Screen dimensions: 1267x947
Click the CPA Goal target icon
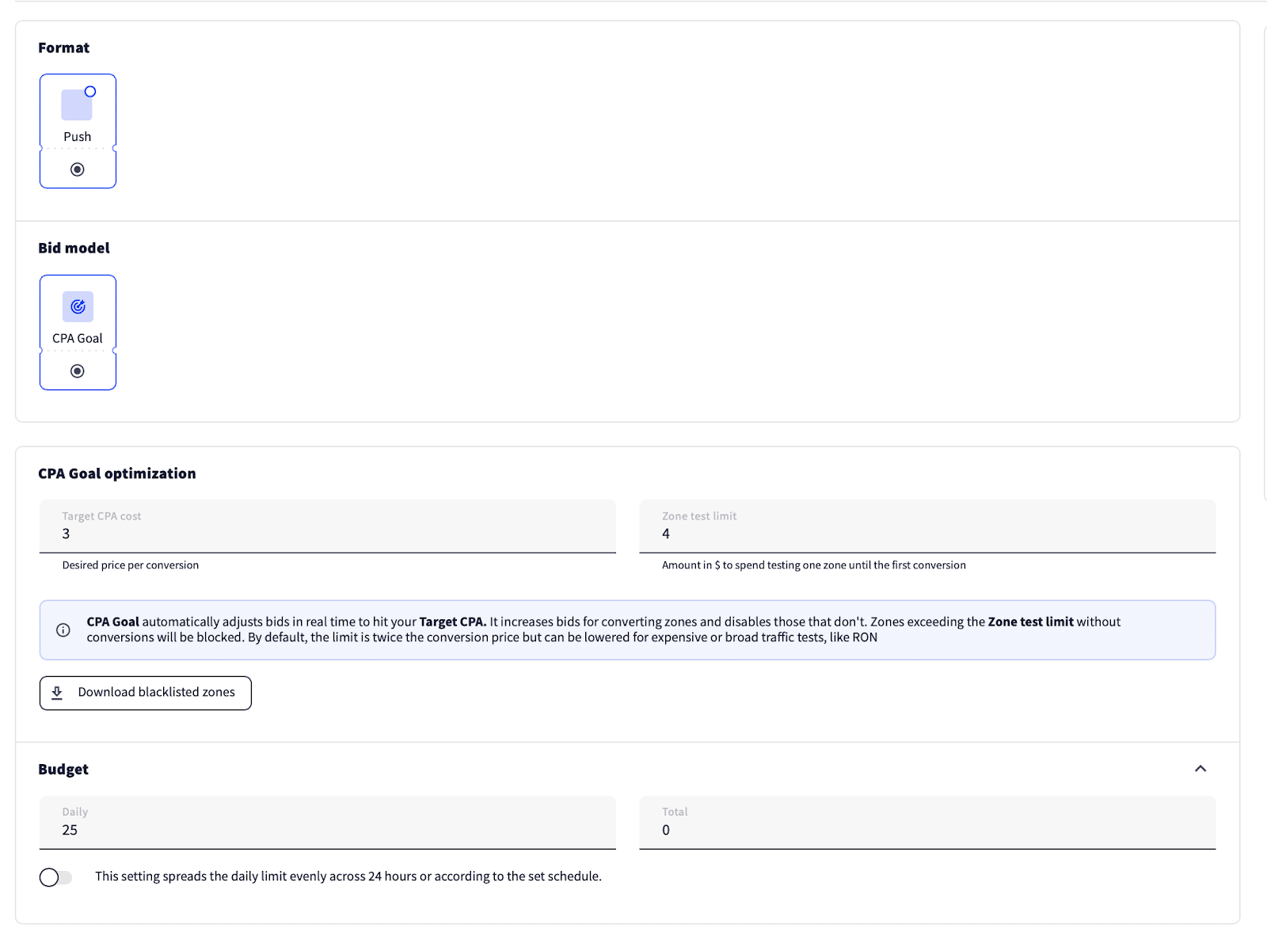coord(78,306)
